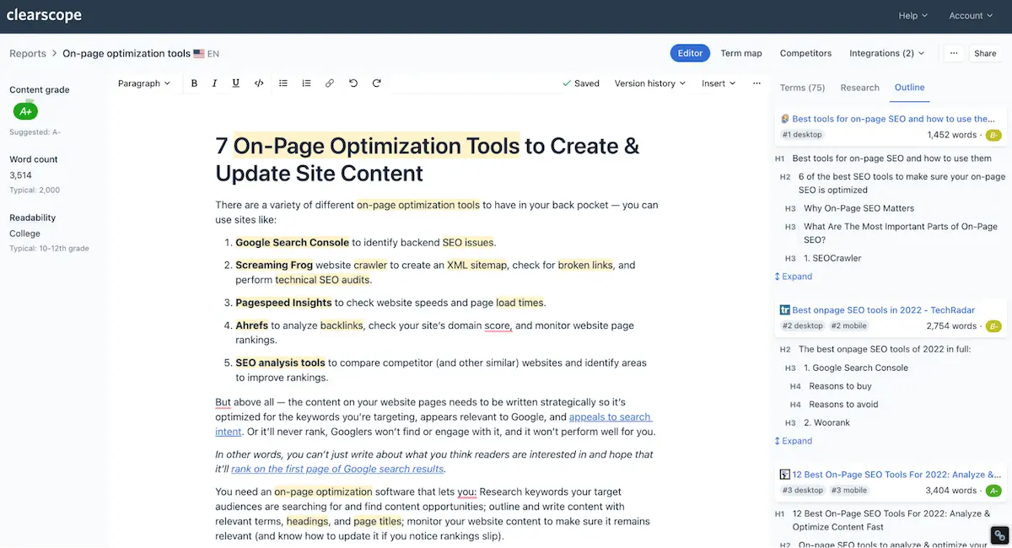Click the '#1 desktop' rank tag
Screen dimensions: 1012x548
point(802,135)
